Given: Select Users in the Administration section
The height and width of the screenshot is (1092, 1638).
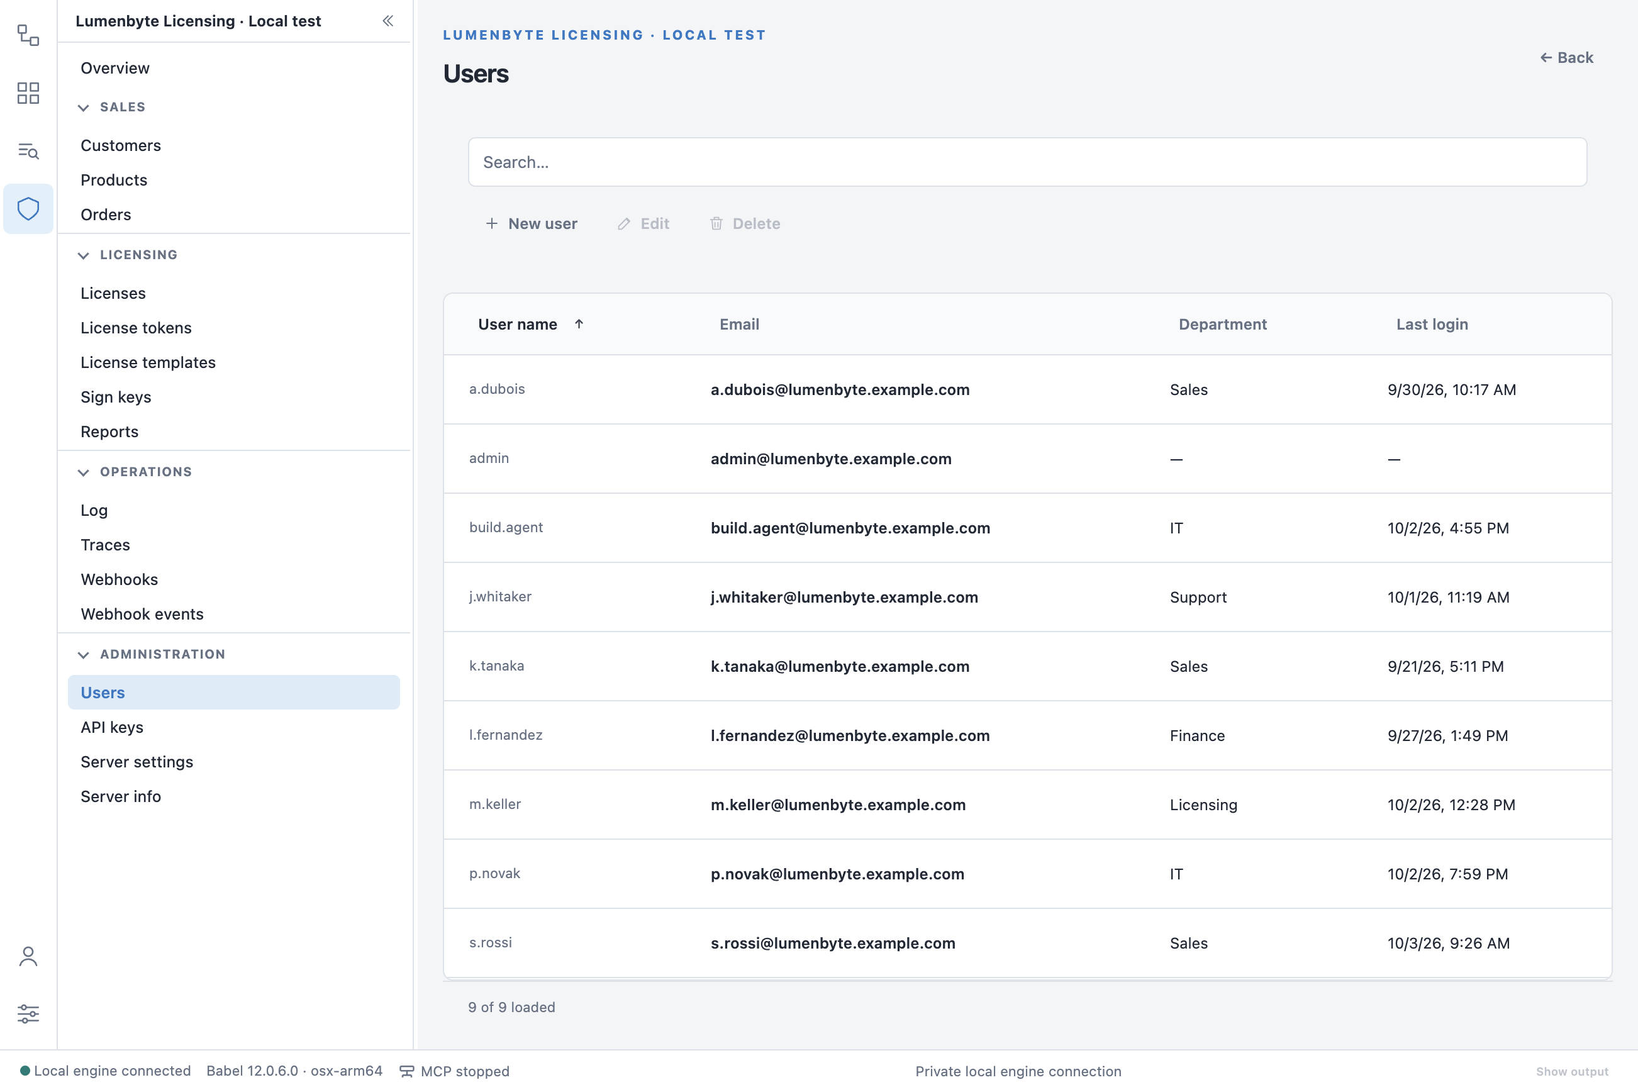Looking at the screenshot, I should pyautogui.click(x=234, y=692).
